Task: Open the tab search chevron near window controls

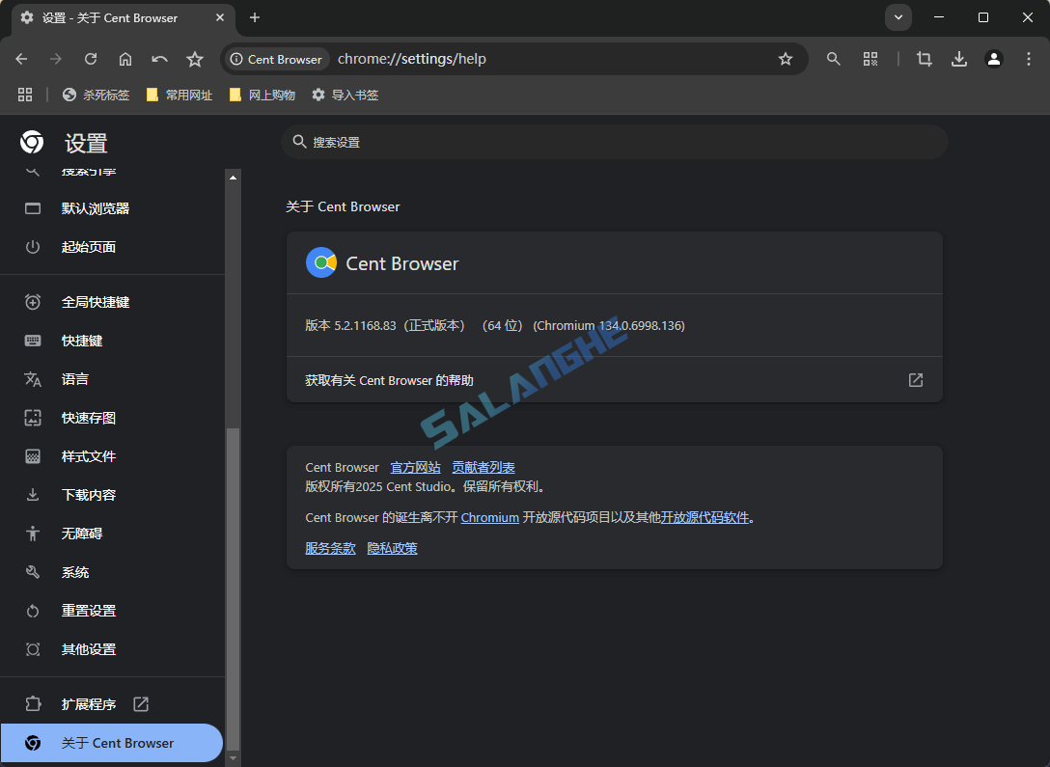Action: 898,17
